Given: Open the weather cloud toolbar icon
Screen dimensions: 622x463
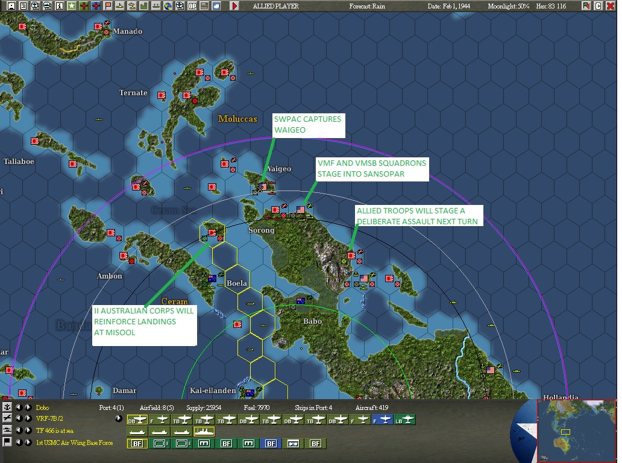Looking at the screenshot, I should pos(216,6).
